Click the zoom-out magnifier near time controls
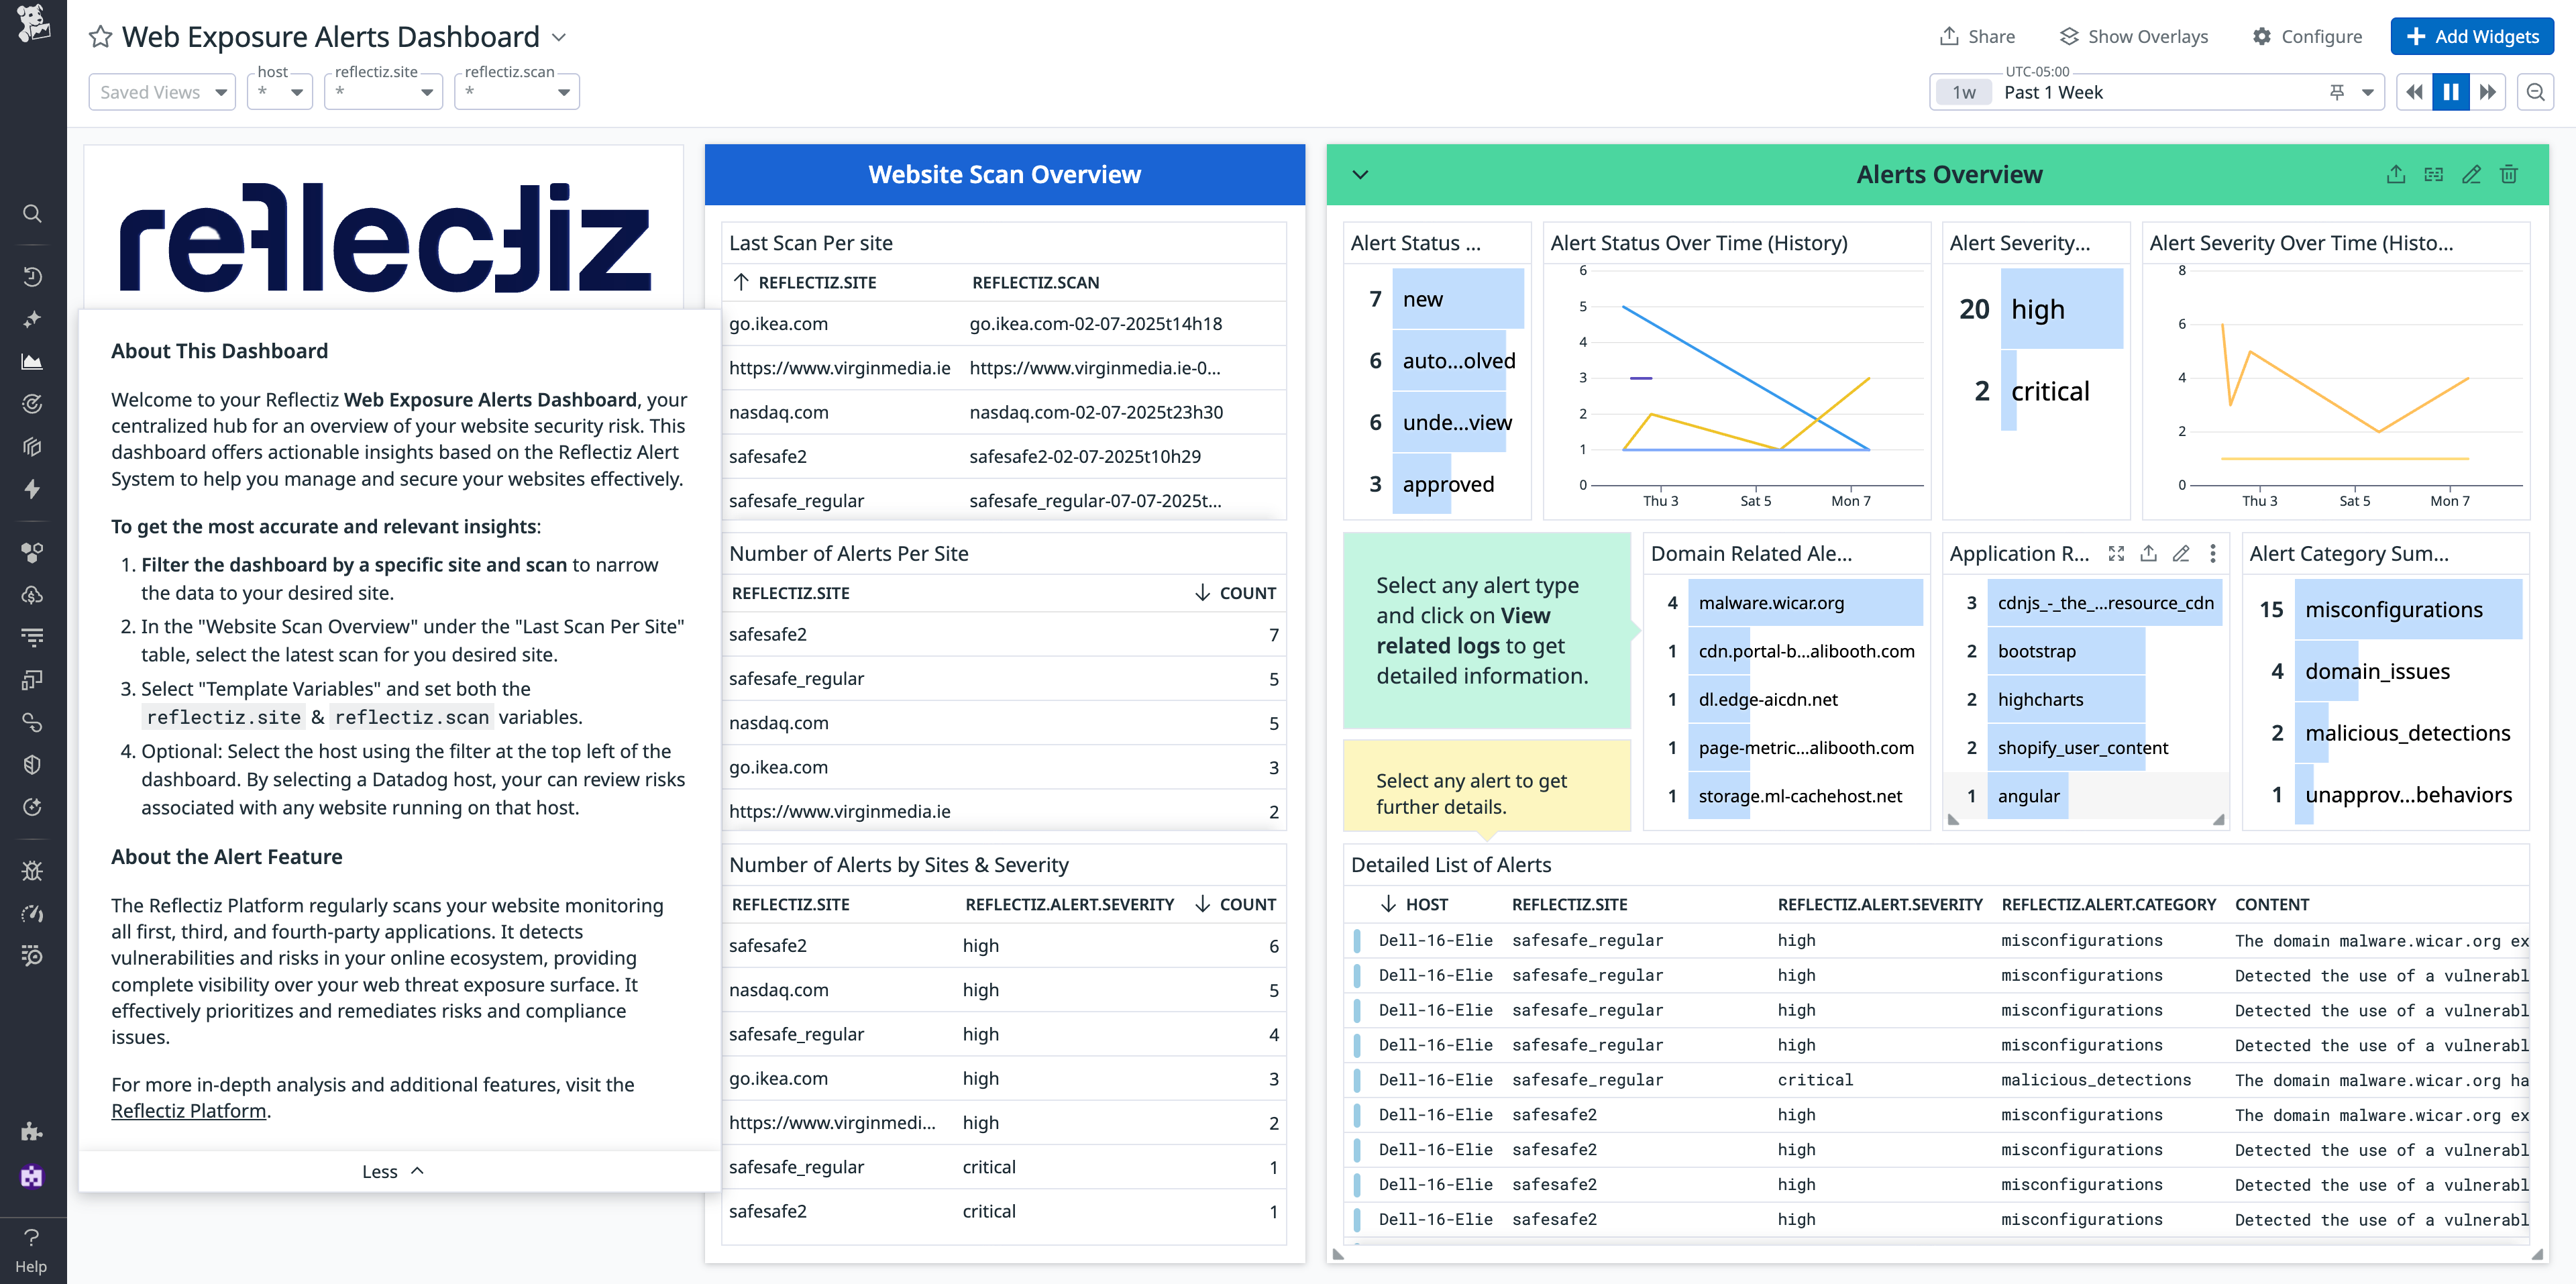 2536,91
